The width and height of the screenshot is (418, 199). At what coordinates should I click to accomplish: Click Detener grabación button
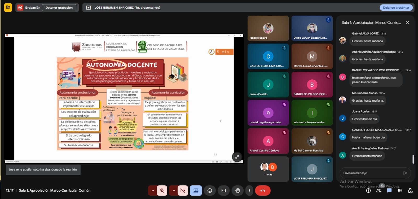point(59,8)
